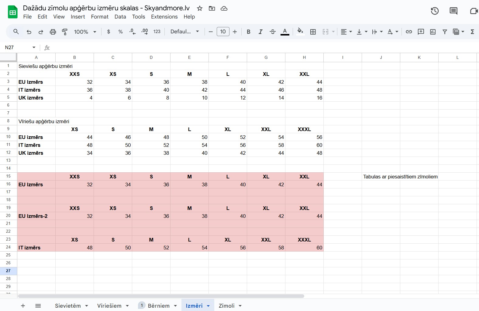Open the Extensions menu

164,17
